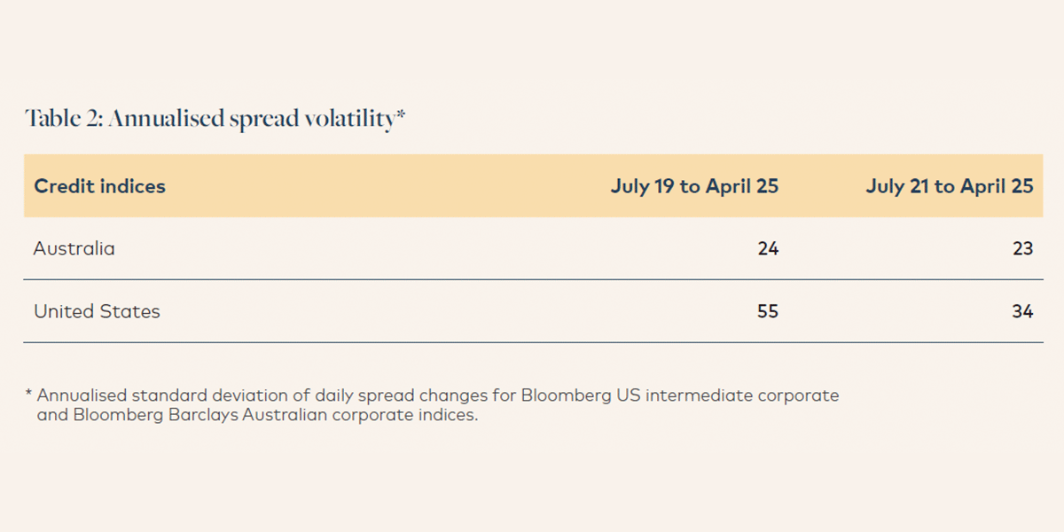Click United States value 55
The image size is (1064, 532).
[768, 311]
